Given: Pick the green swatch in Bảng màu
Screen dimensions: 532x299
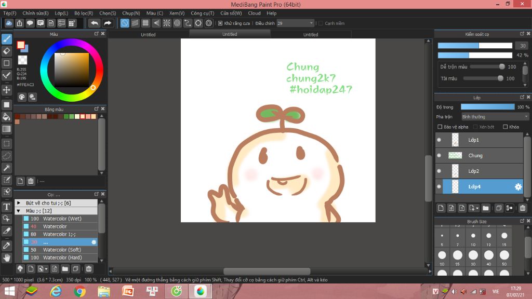Looking at the screenshot, I should 66,117.
